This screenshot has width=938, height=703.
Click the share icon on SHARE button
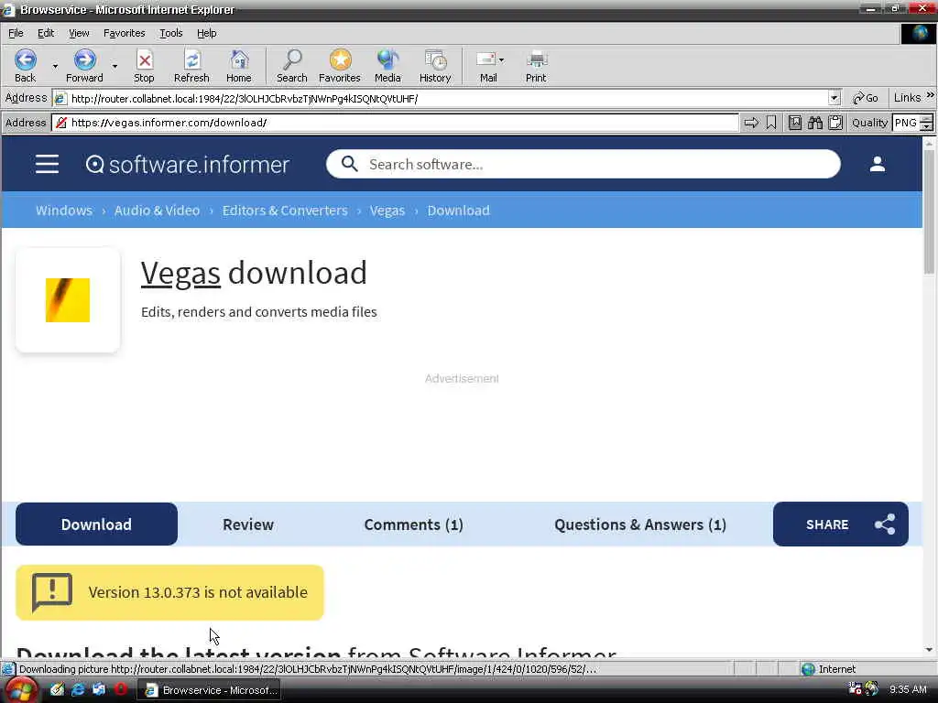pyautogui.click(x=885, y=525)
